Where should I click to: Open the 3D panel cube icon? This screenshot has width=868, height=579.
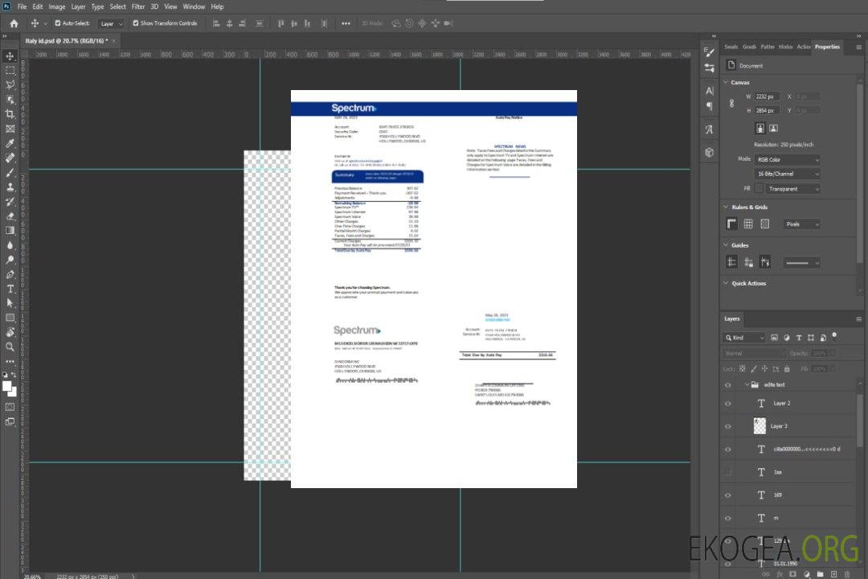pos(709,152)
